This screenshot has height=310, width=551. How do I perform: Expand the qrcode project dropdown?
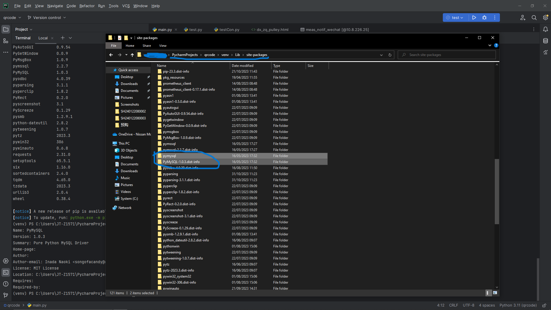coord(12,18)
